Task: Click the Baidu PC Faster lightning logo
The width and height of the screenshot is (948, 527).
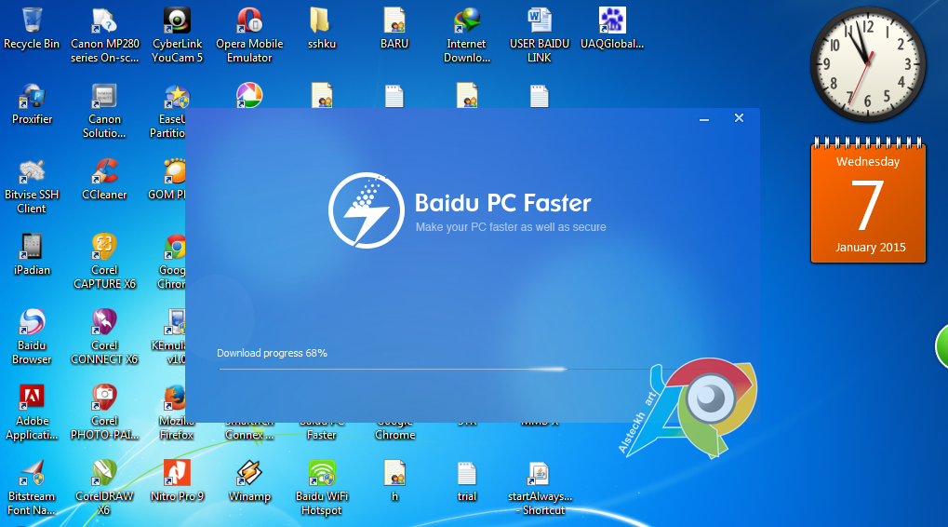Action: [x=367, y=210]
